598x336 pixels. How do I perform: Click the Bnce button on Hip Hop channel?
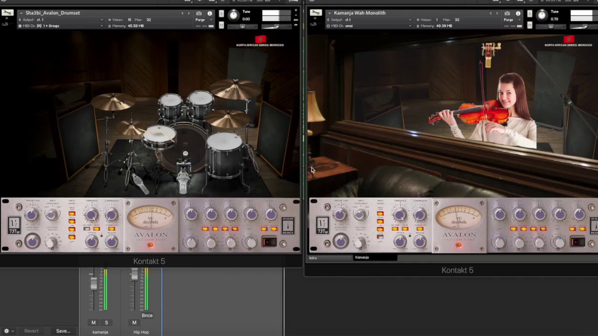(147, 315)
